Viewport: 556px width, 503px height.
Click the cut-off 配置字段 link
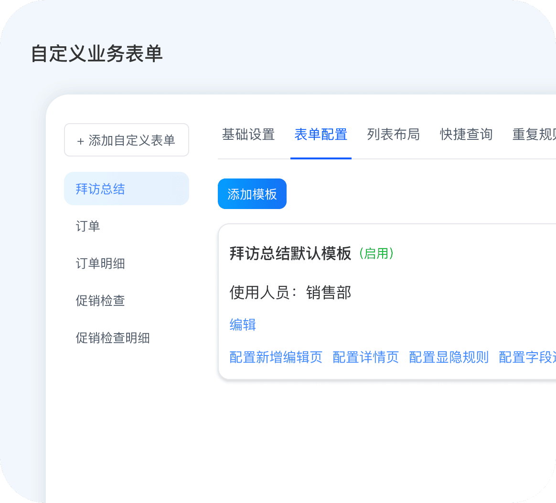click(x=527, y=357)
